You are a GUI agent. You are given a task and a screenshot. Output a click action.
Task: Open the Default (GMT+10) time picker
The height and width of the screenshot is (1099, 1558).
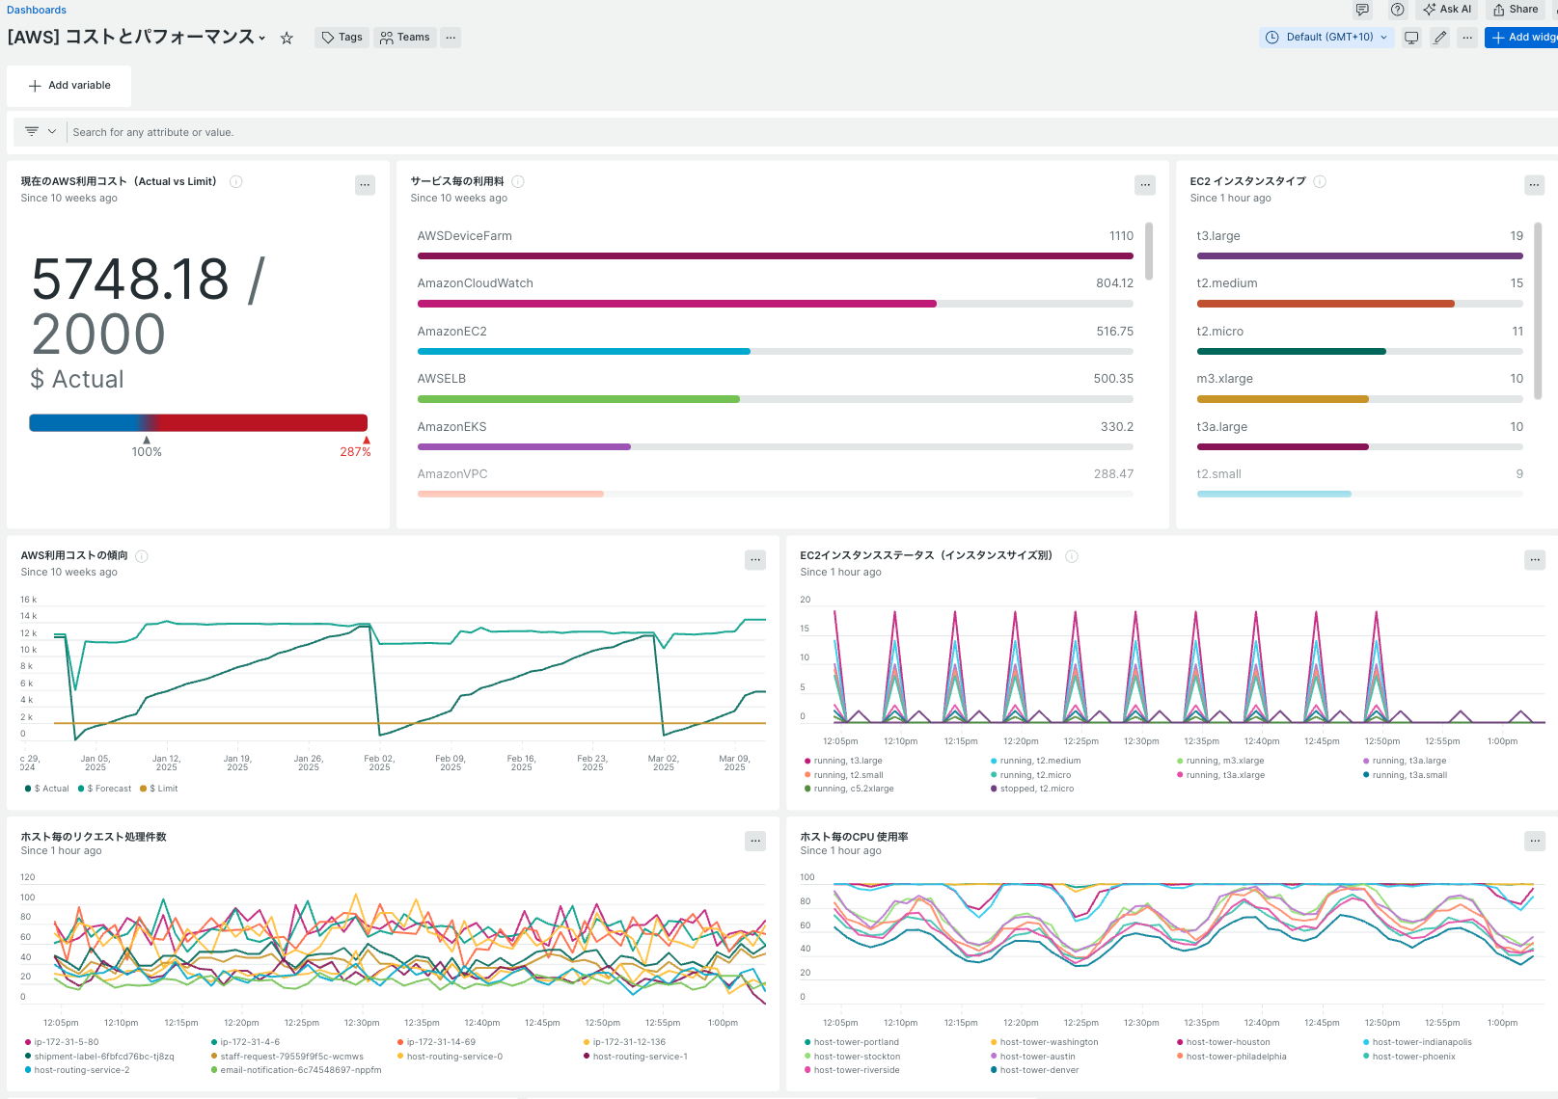(x=1327, y=38)
